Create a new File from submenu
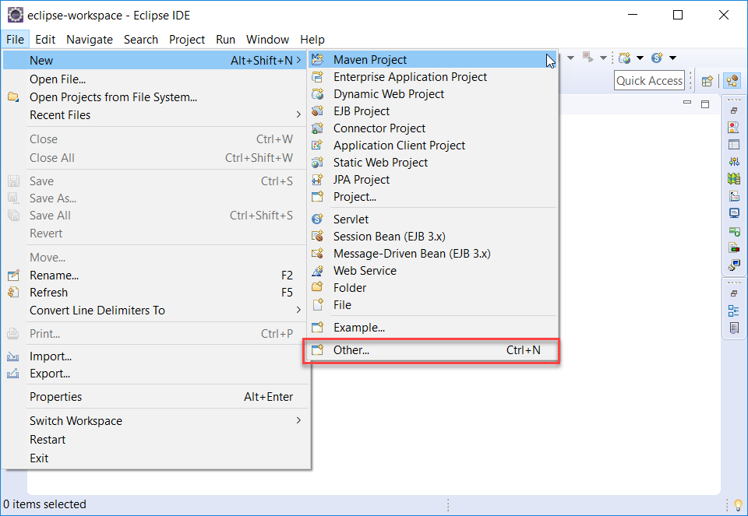The height and width of the screenshot is (516, 748). point(432,305)
